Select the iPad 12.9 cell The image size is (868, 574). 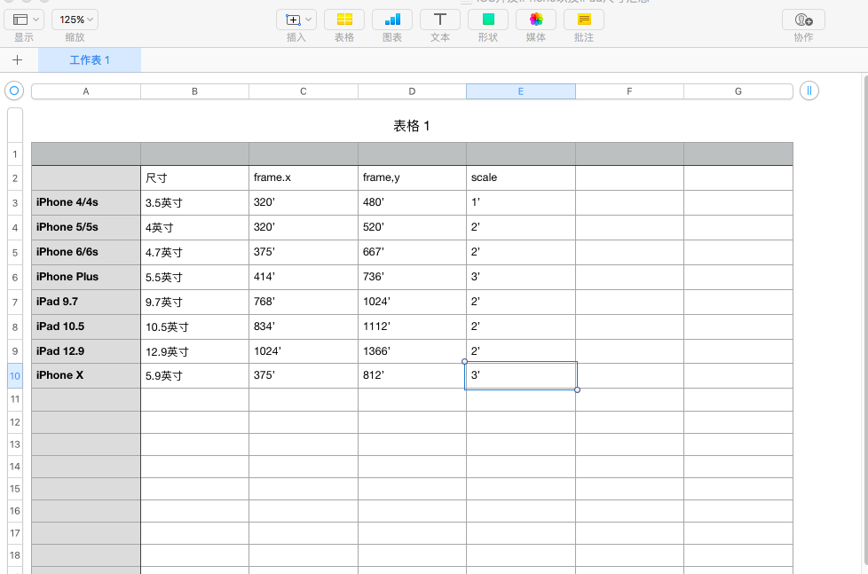pyautogui.click(x=86, y=351)
